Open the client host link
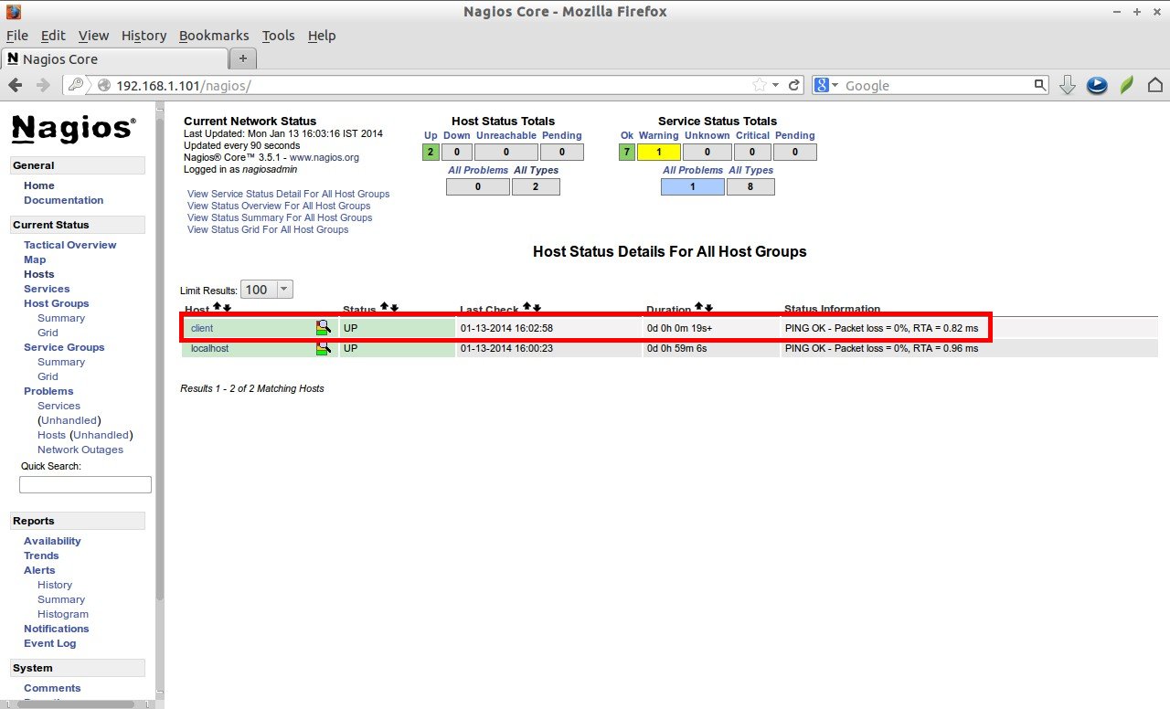 click(x=202, y=327)
